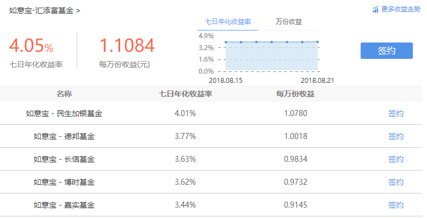Click the 4.9% chart axis label
The image size is (427, 218).
coord(206,36)
